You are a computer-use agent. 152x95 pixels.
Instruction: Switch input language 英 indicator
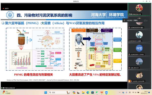click(x=130, y=92)
